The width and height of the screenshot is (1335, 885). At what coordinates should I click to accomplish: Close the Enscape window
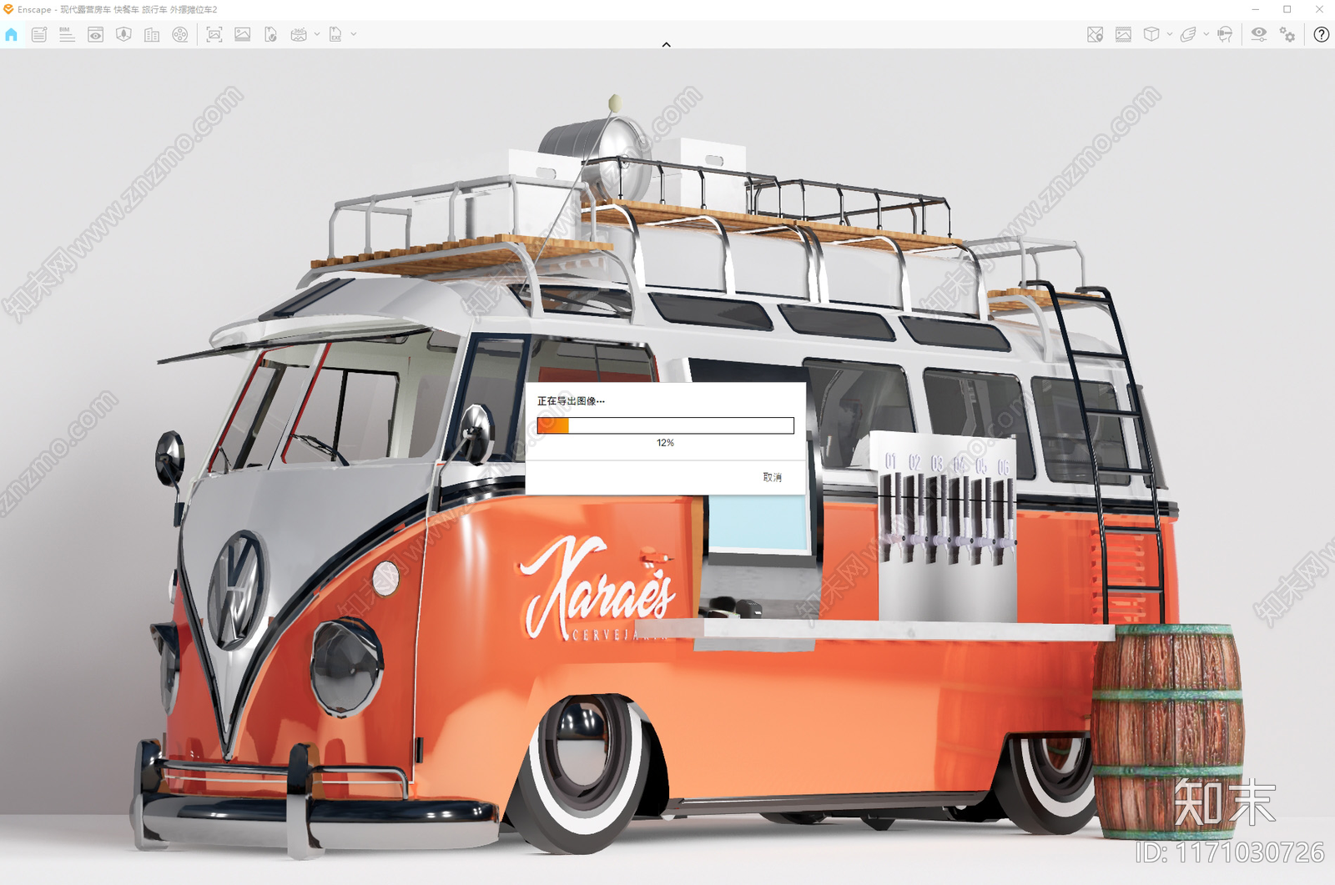click(1319, 9)
